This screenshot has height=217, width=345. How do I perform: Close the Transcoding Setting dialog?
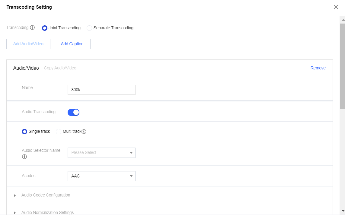click(336, 7)
